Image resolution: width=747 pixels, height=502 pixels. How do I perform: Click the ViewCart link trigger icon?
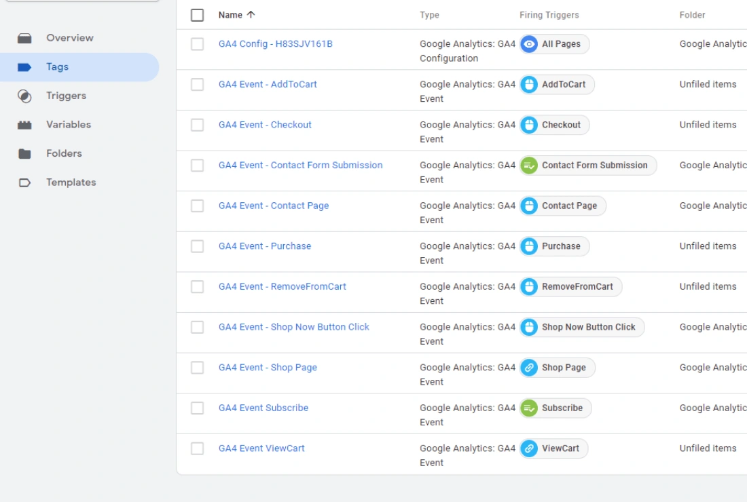coord(529,448)
